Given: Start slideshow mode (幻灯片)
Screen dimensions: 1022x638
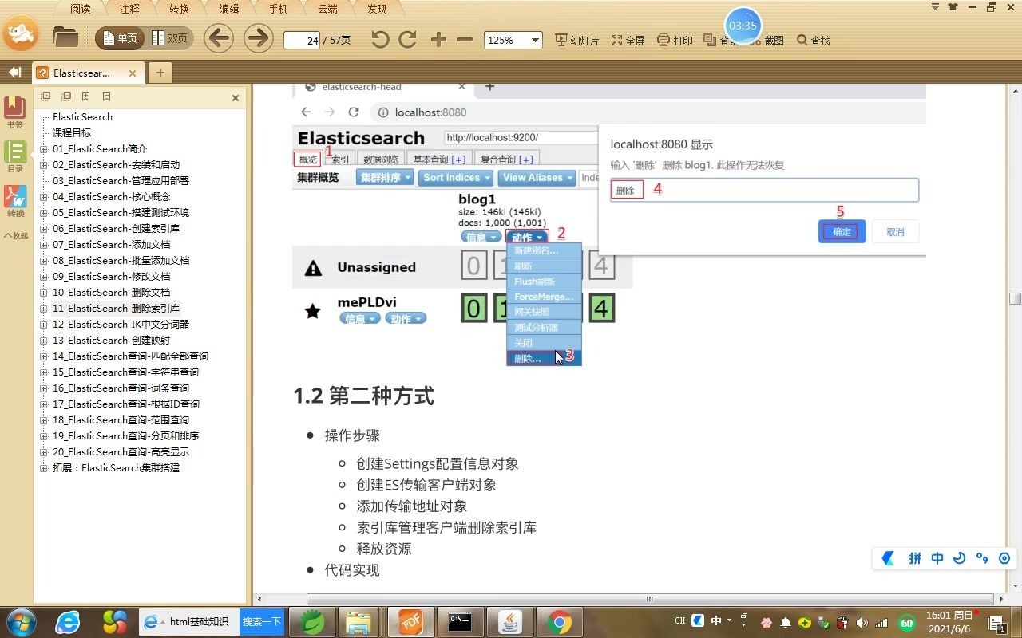Looking at the screenshot, I should coord(576,40).
